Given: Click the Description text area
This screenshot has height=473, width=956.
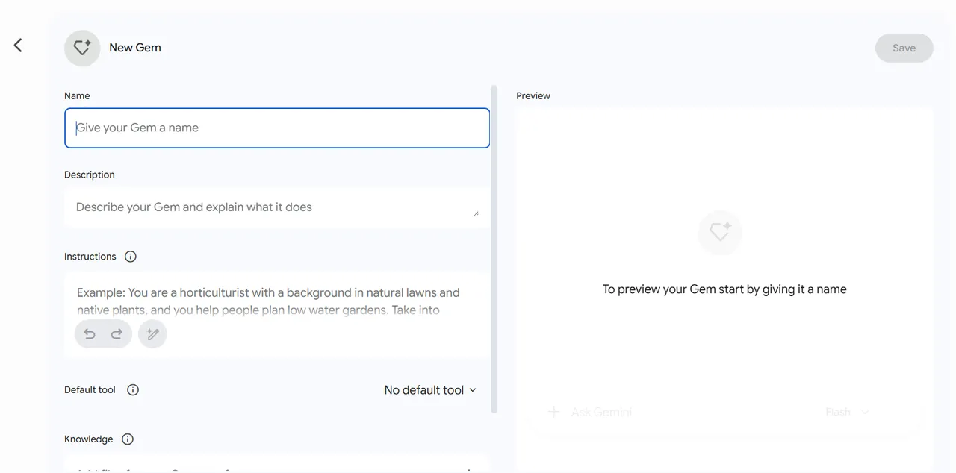Looking at the screenshot, I should point(277,207).
